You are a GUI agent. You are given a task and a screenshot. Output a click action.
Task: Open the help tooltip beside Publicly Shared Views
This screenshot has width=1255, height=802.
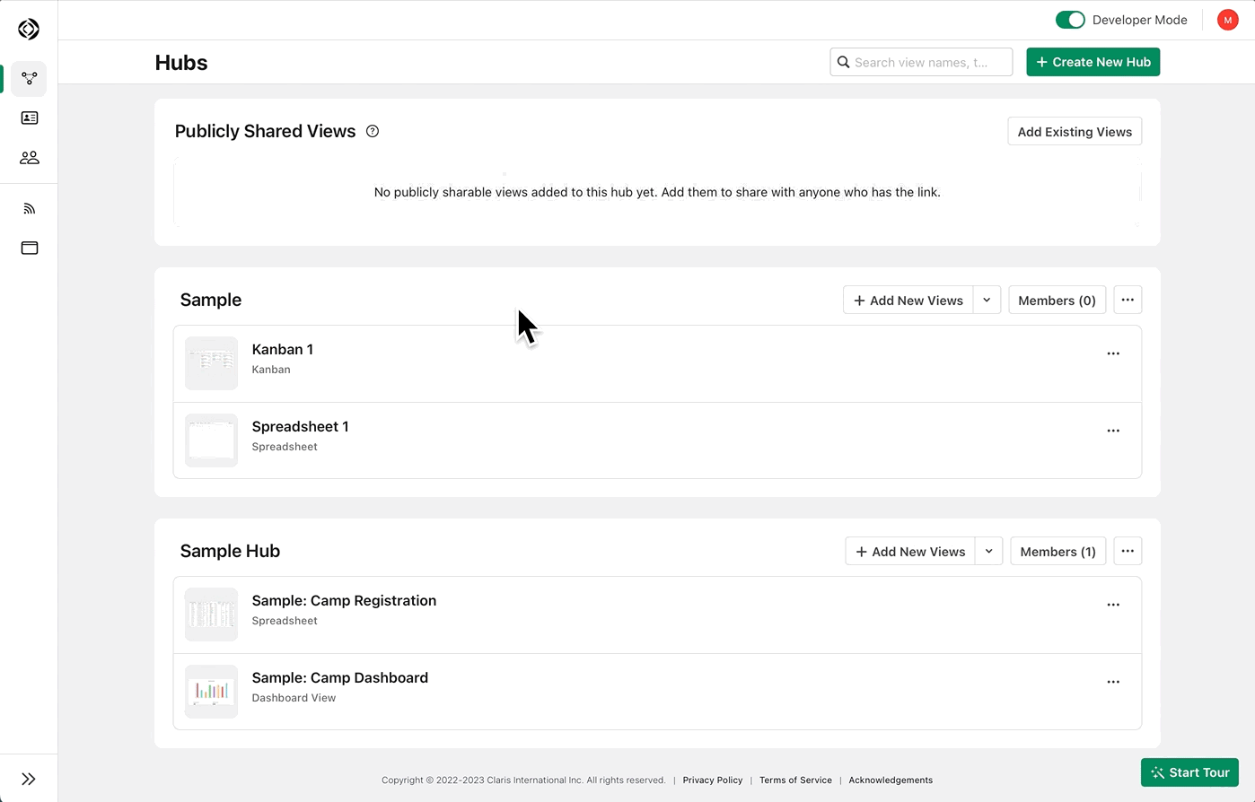(x=373, y=131)
